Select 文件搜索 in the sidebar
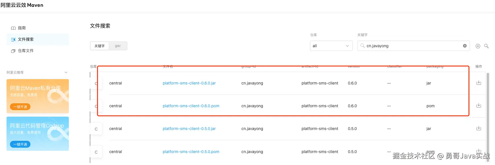The image size is (495, 165). tap(26, 39)
